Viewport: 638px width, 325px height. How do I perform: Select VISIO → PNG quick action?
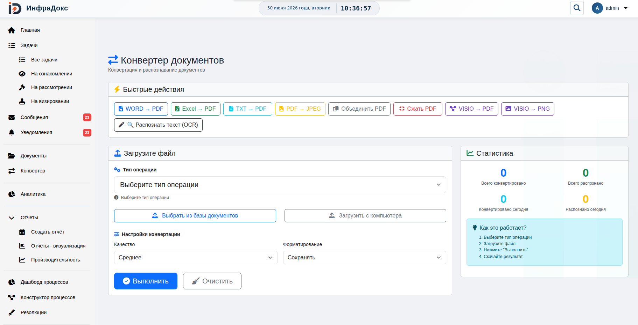pos(528,109)
